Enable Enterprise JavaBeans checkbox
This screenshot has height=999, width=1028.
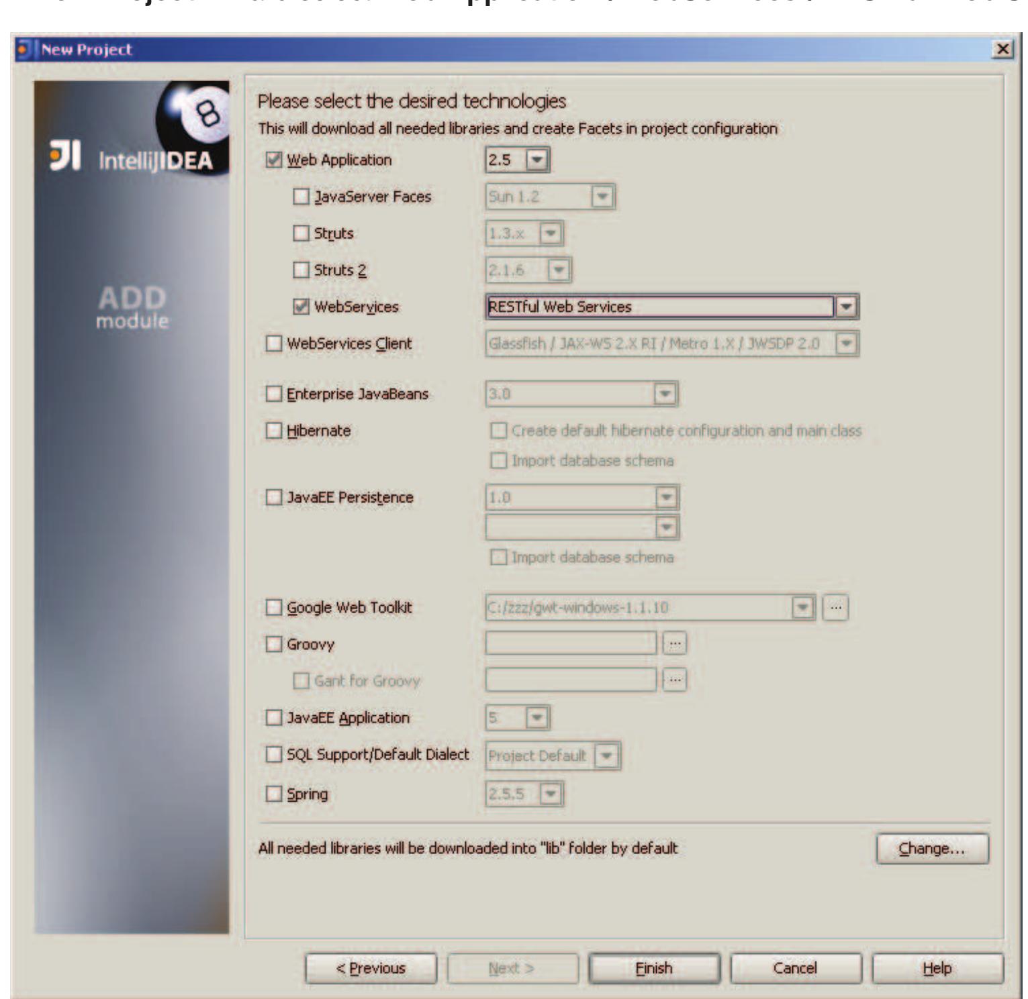coord(274,393)
